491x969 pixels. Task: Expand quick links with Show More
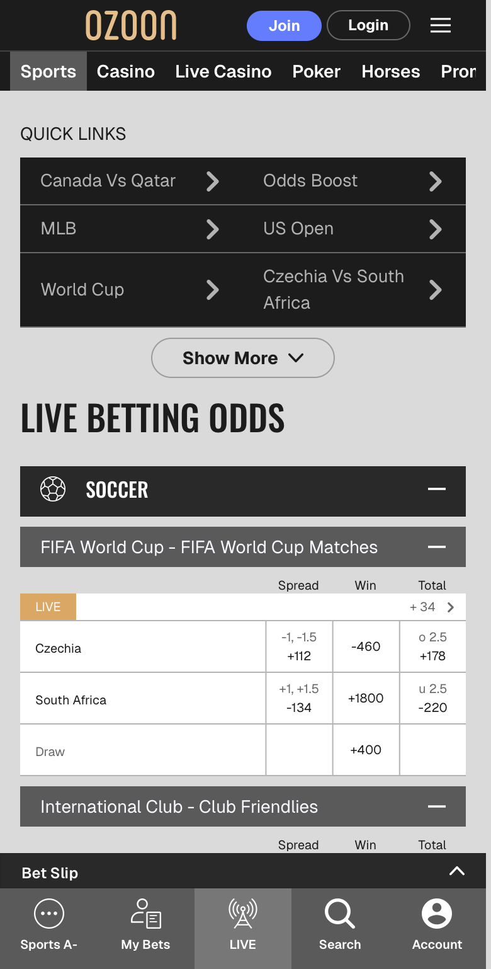pos(243,358)
